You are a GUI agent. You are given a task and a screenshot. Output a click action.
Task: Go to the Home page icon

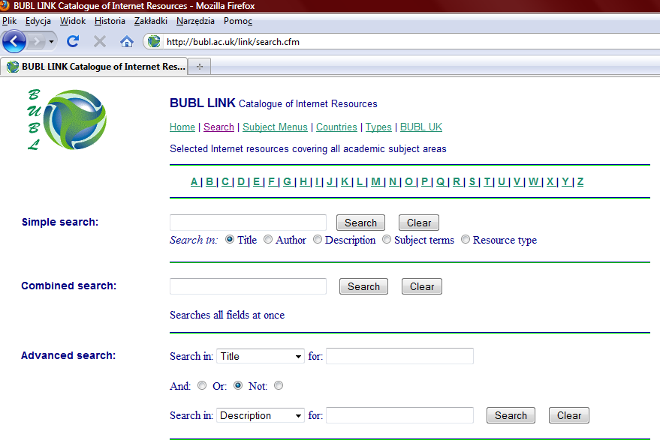pos(127,41)
